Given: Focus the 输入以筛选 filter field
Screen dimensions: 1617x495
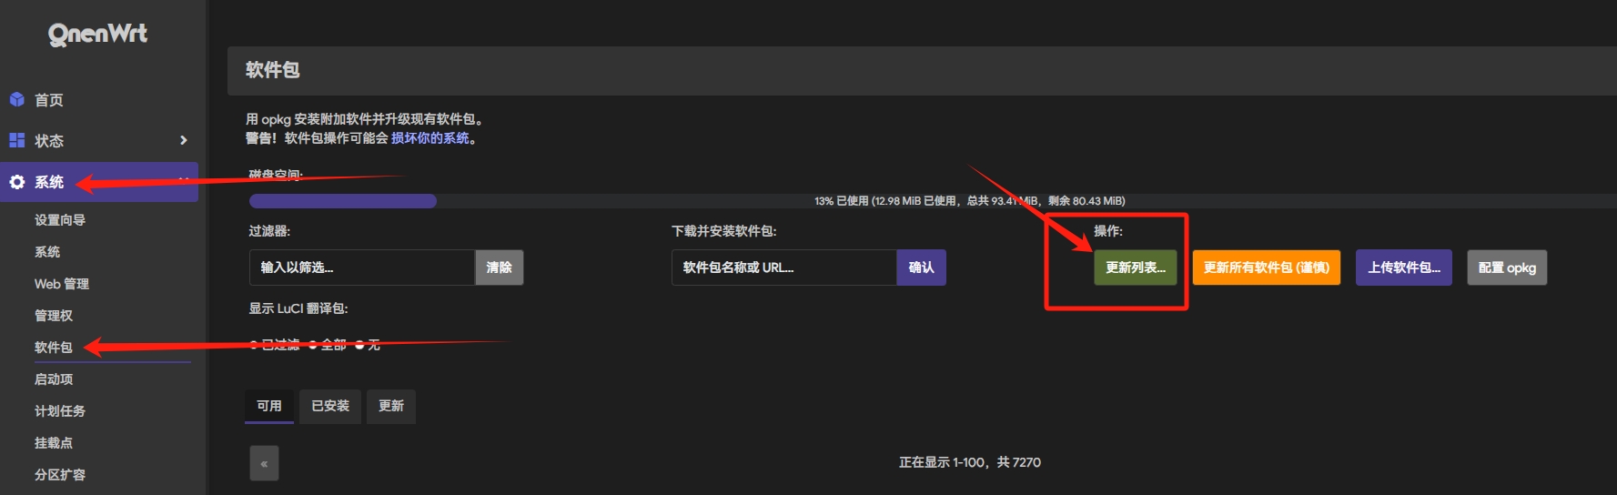Looking at the screenshot, I should pos(362,268).
